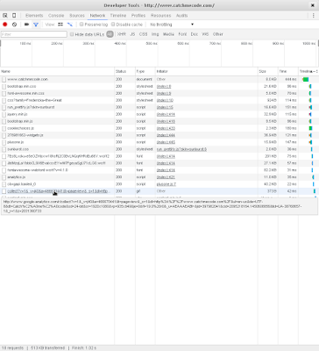319x351 pixels.
Task: Switch to large request rows view icon
Action: 60,25
